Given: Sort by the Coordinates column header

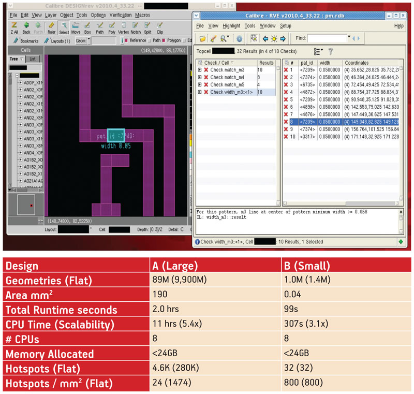Looking at the screenshot, I should pos(371,63).
